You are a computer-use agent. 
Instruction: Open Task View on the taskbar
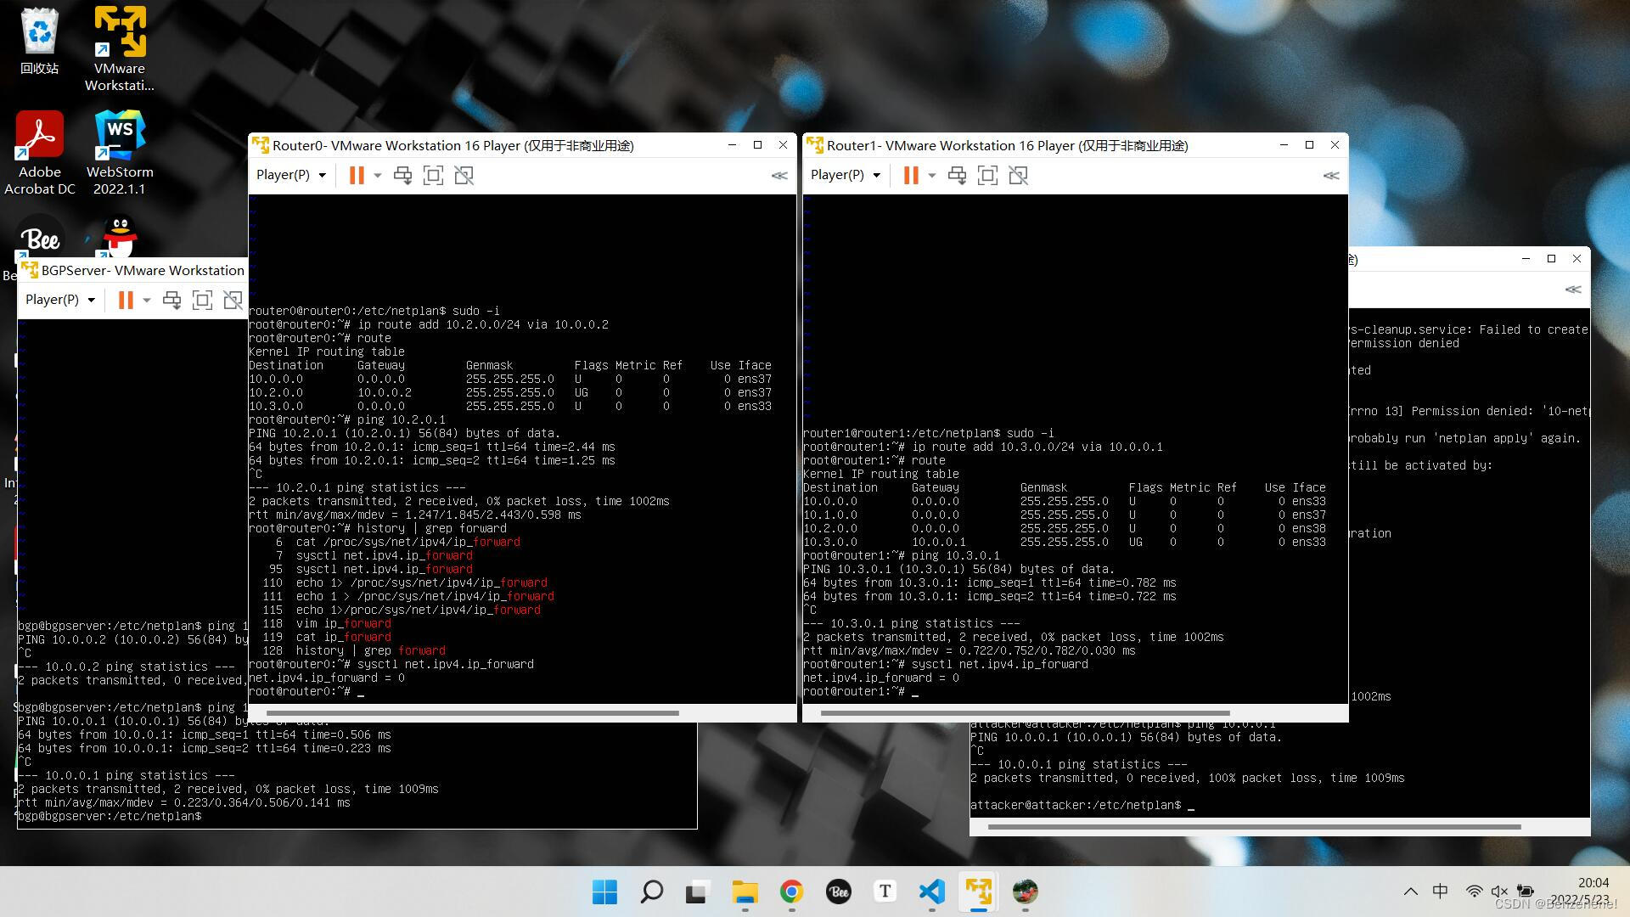(698, 892)
